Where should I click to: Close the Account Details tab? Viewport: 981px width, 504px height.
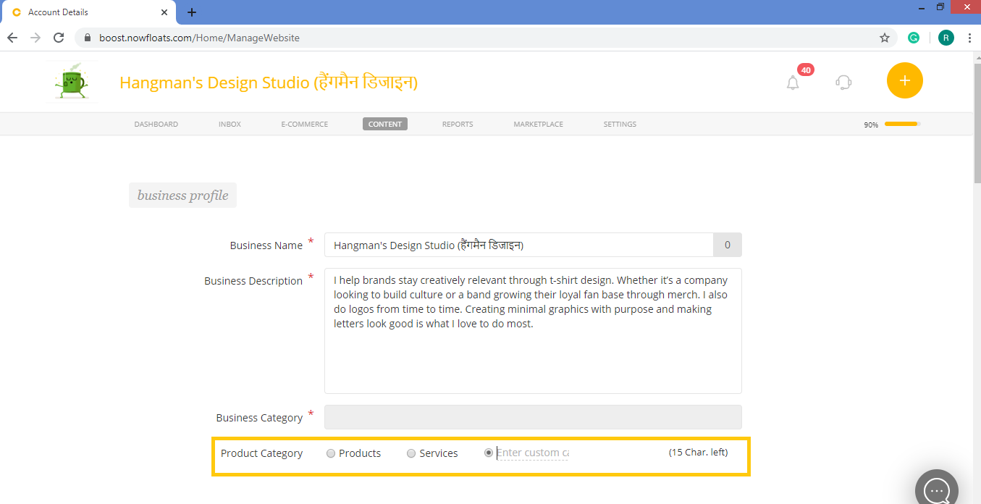165,12
